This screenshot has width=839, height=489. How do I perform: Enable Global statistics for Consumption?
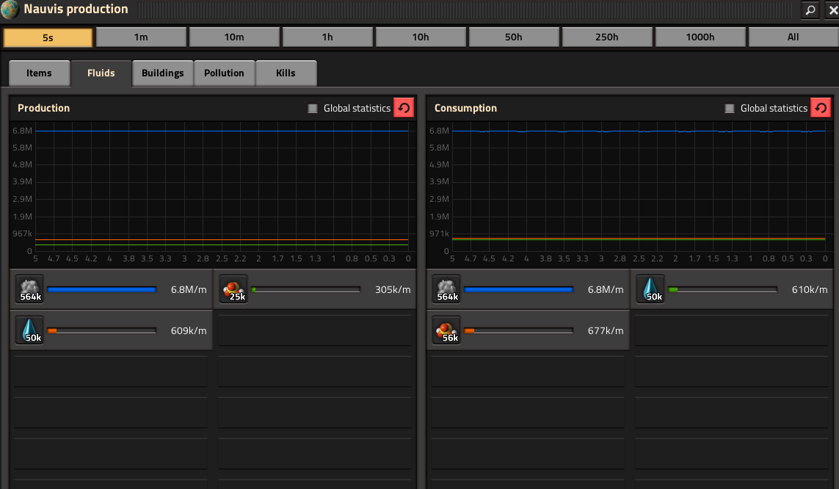(730, 109)
